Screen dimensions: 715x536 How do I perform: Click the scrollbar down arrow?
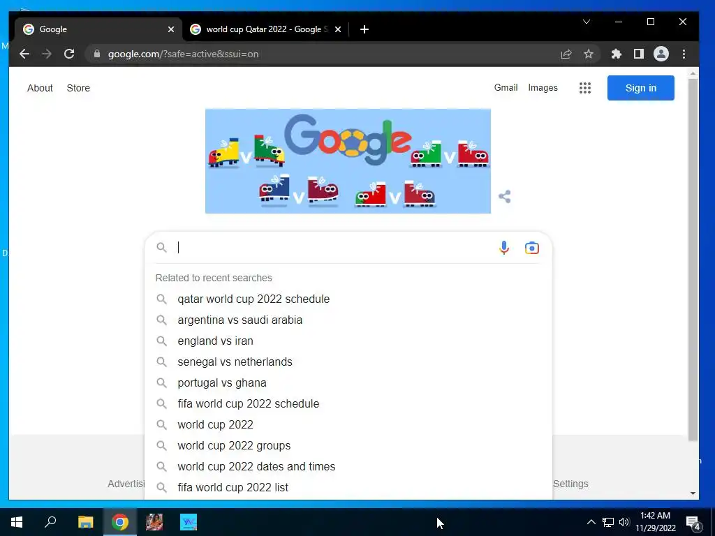point(693,493)
